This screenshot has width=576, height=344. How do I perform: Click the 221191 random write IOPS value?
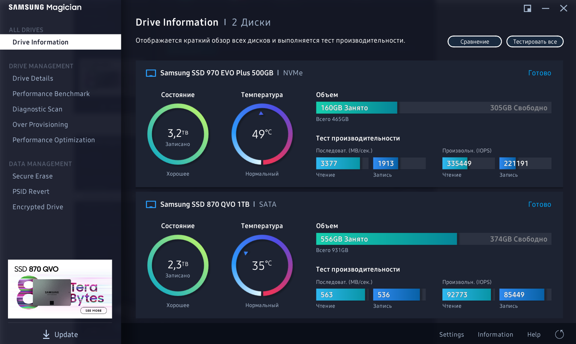point(525,163)
